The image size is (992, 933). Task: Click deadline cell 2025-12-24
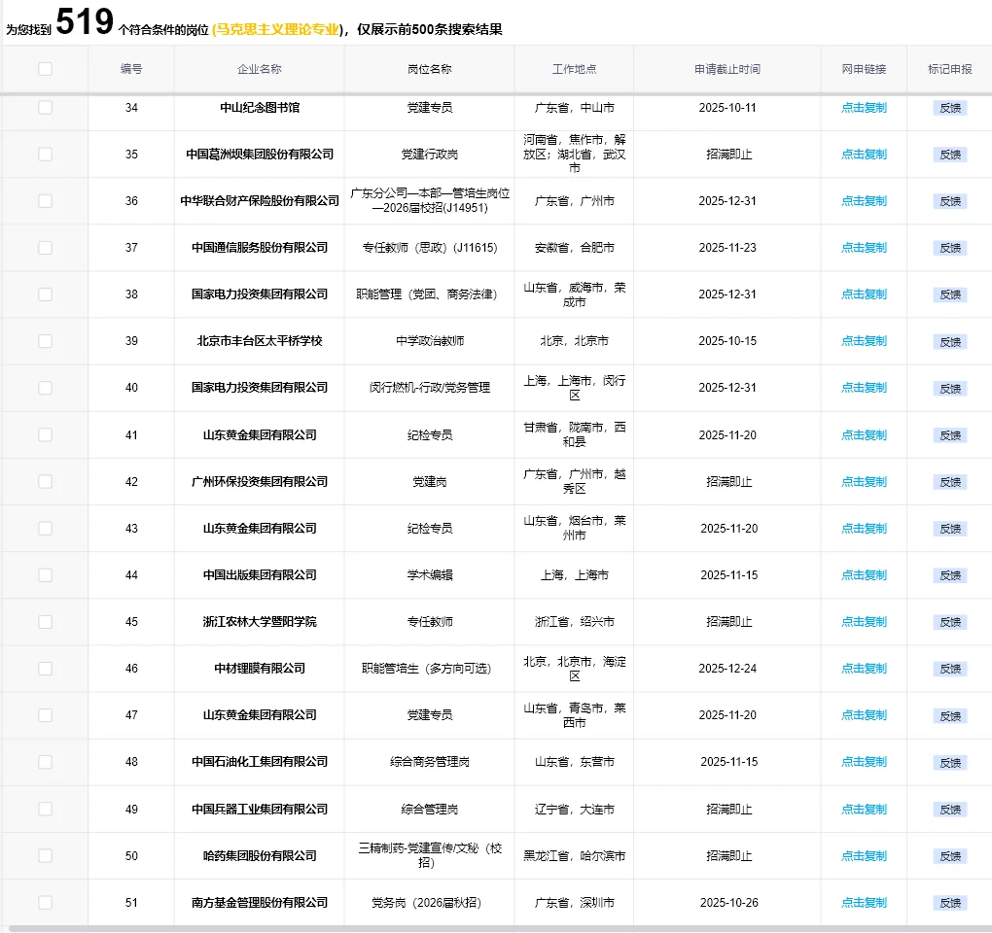tap(727, 669)
